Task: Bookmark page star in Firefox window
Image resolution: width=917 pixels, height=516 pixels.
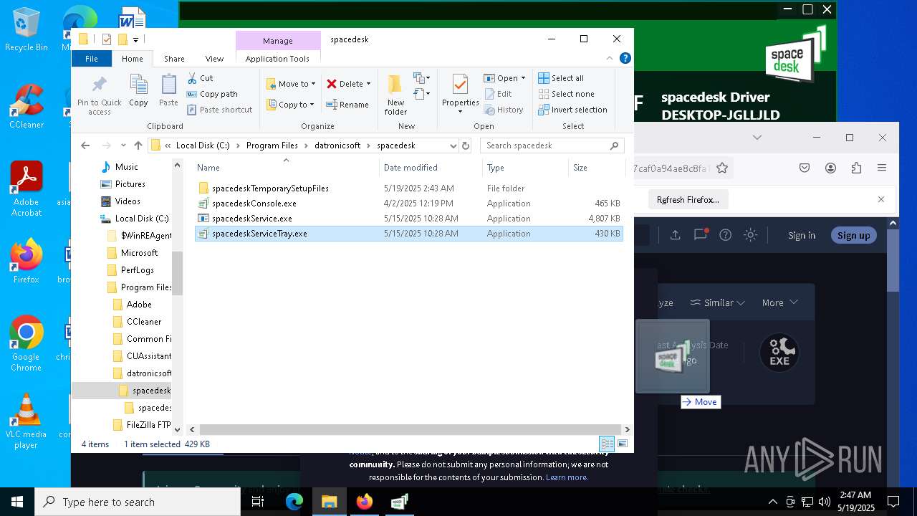Action: [x=722, y=168]
